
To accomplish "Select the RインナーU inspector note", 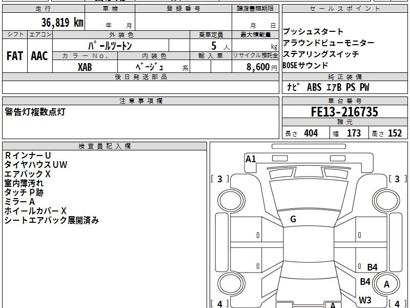I will click(x=28, y=156).
